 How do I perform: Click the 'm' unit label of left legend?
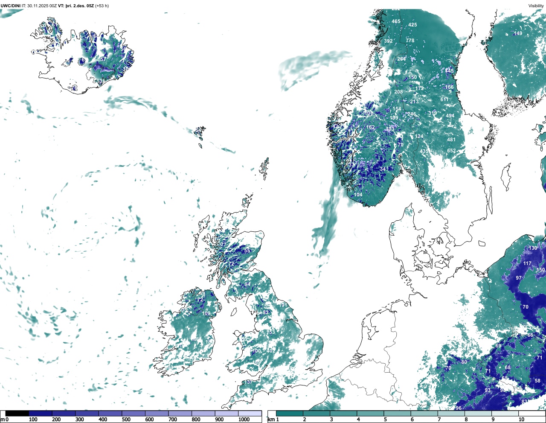point(2,420)
